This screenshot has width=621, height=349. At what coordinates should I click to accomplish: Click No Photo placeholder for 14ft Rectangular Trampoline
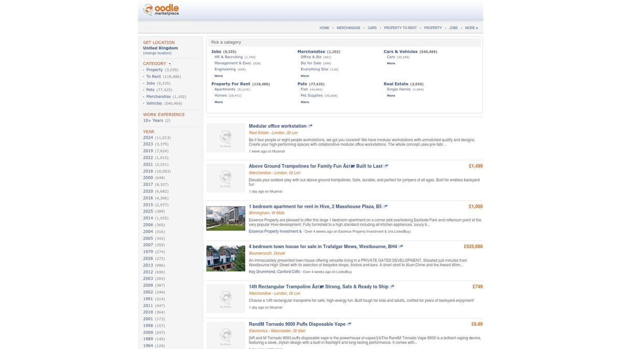(x=226, y=298)
